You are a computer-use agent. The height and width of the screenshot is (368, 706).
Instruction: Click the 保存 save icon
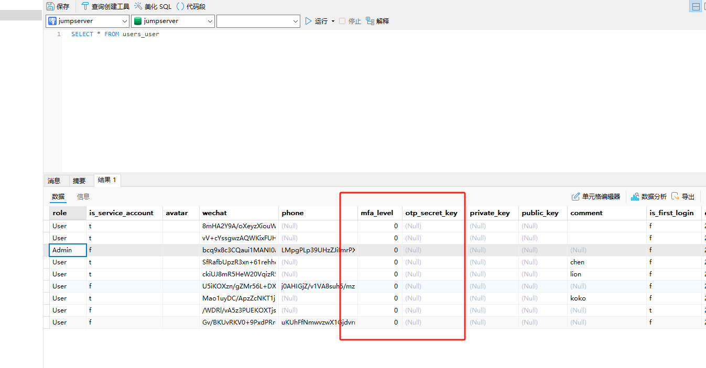pos(50,6)
